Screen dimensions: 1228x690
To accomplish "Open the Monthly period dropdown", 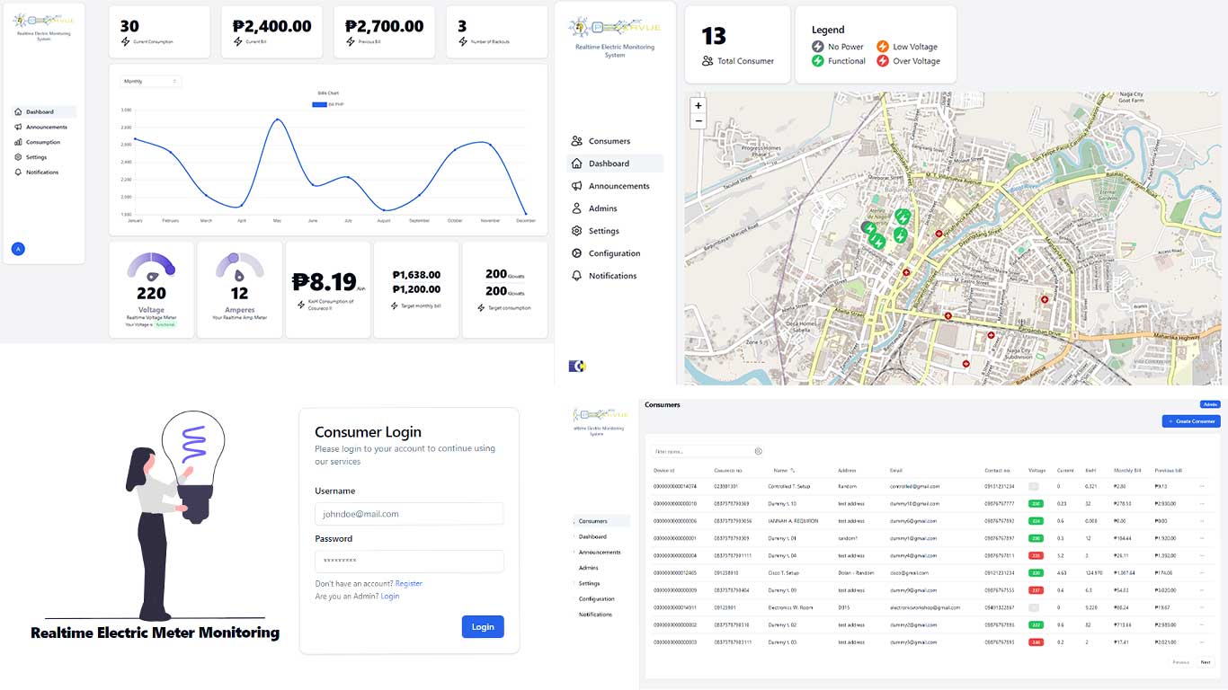I will point(150,82).
